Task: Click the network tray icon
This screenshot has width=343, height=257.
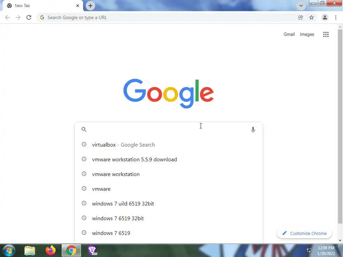Action: 309,250
